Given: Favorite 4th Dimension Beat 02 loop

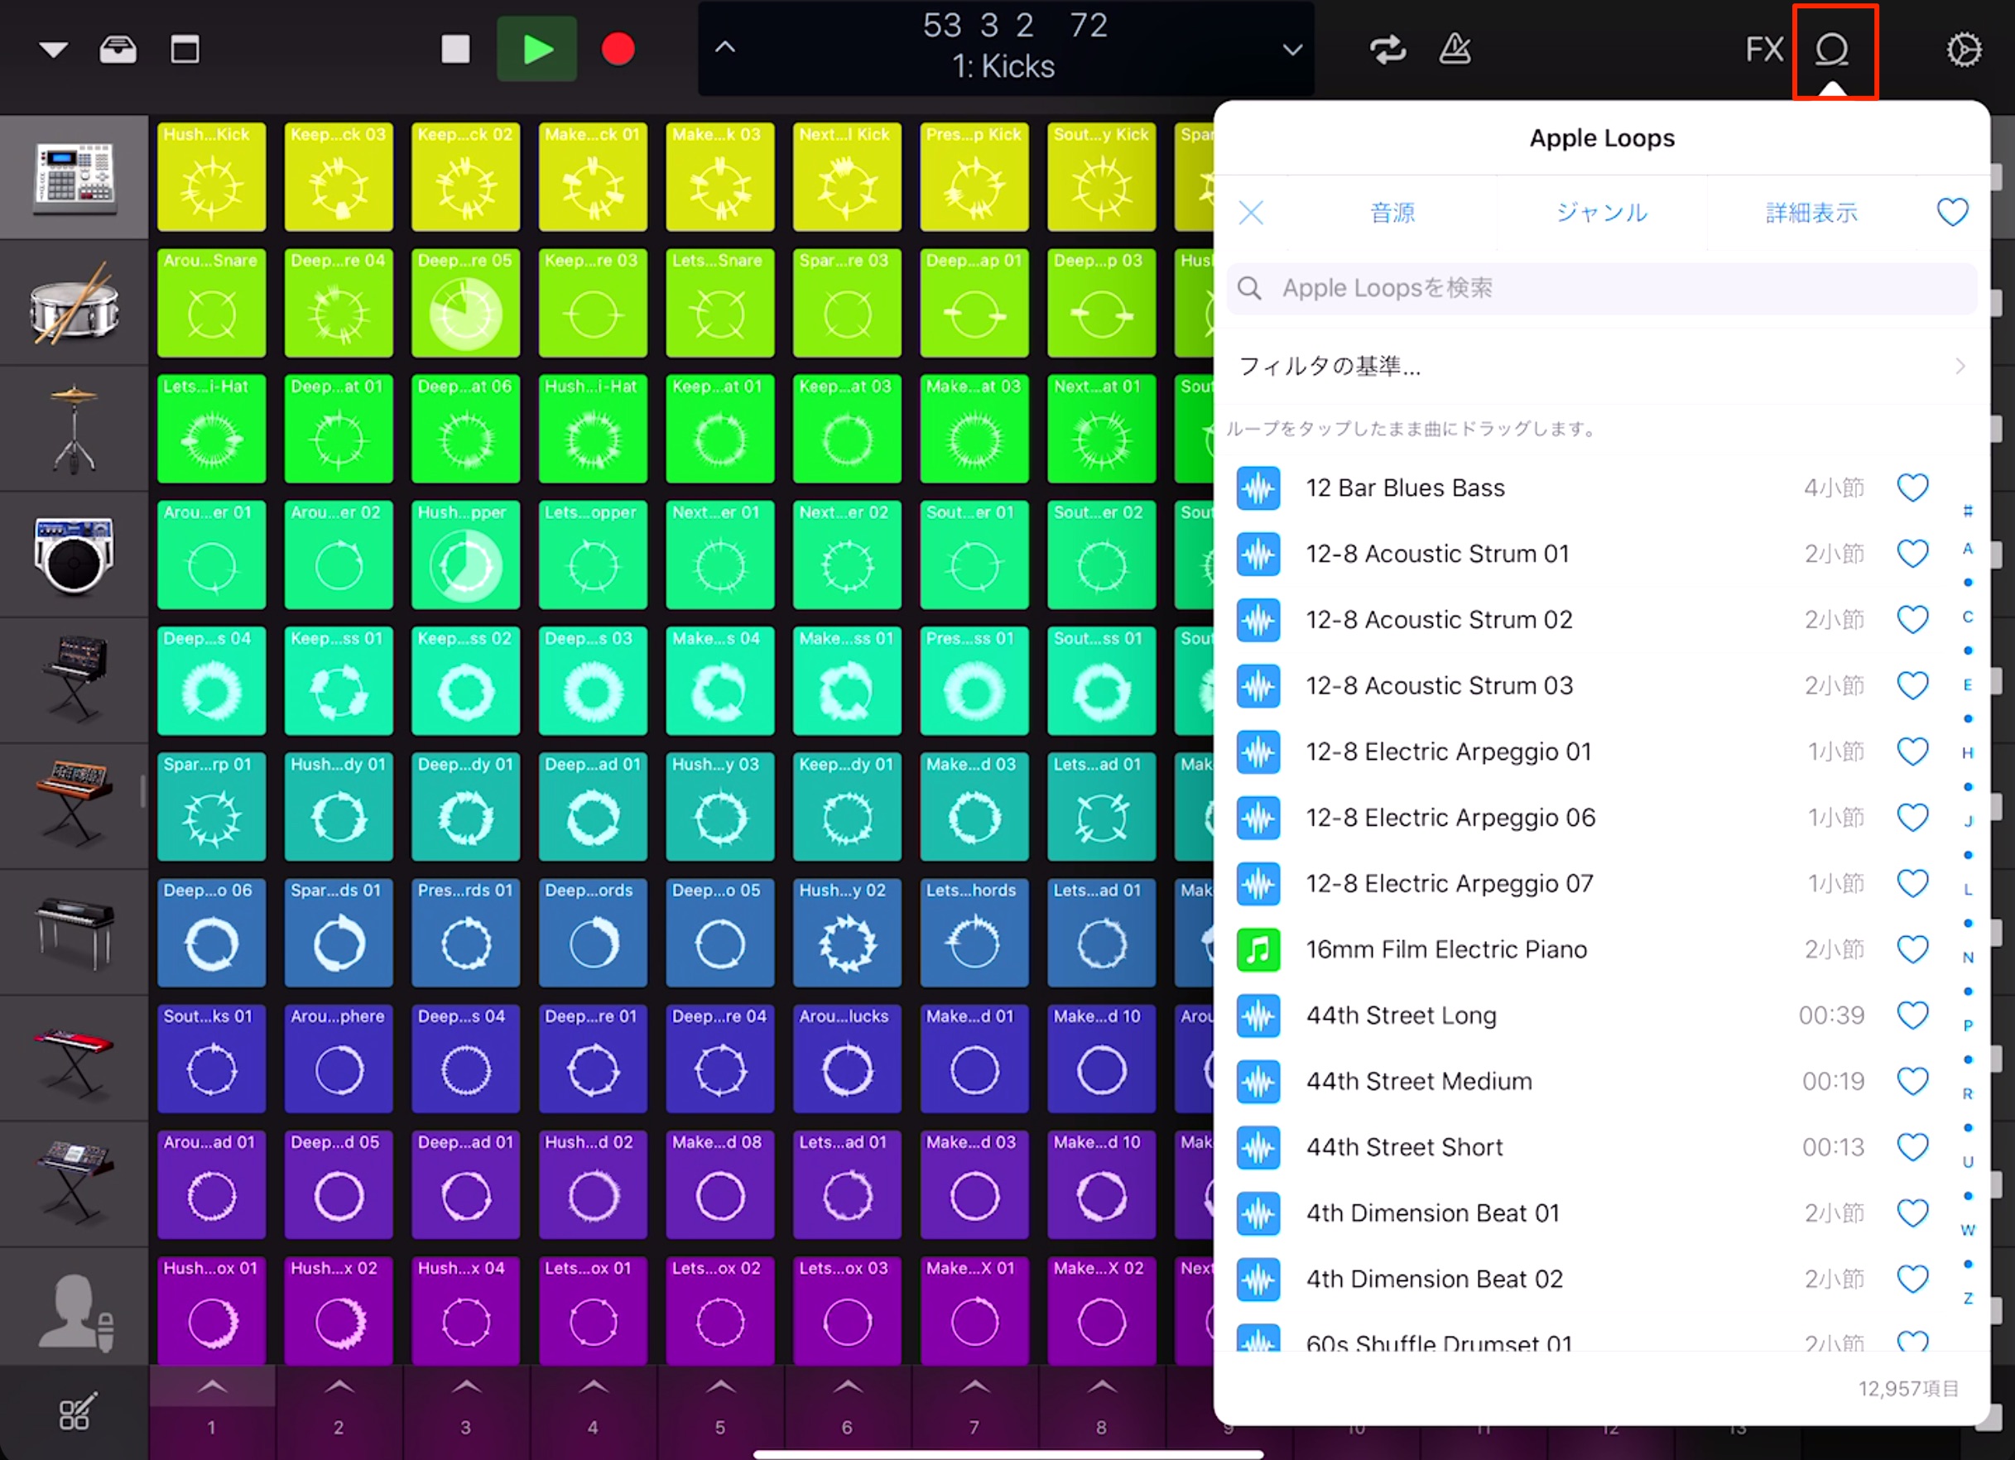Looking at the screenshot, I should 1912,1280.
